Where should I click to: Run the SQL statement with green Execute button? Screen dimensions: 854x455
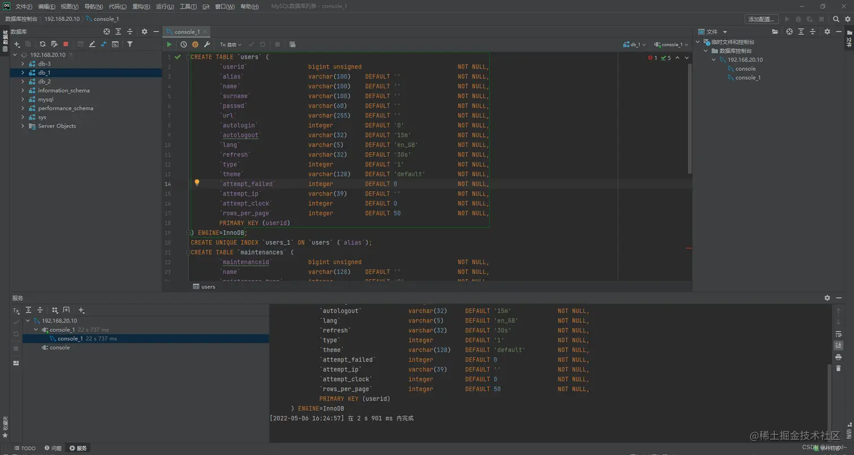pyautogui.click(x=169, y=45)
